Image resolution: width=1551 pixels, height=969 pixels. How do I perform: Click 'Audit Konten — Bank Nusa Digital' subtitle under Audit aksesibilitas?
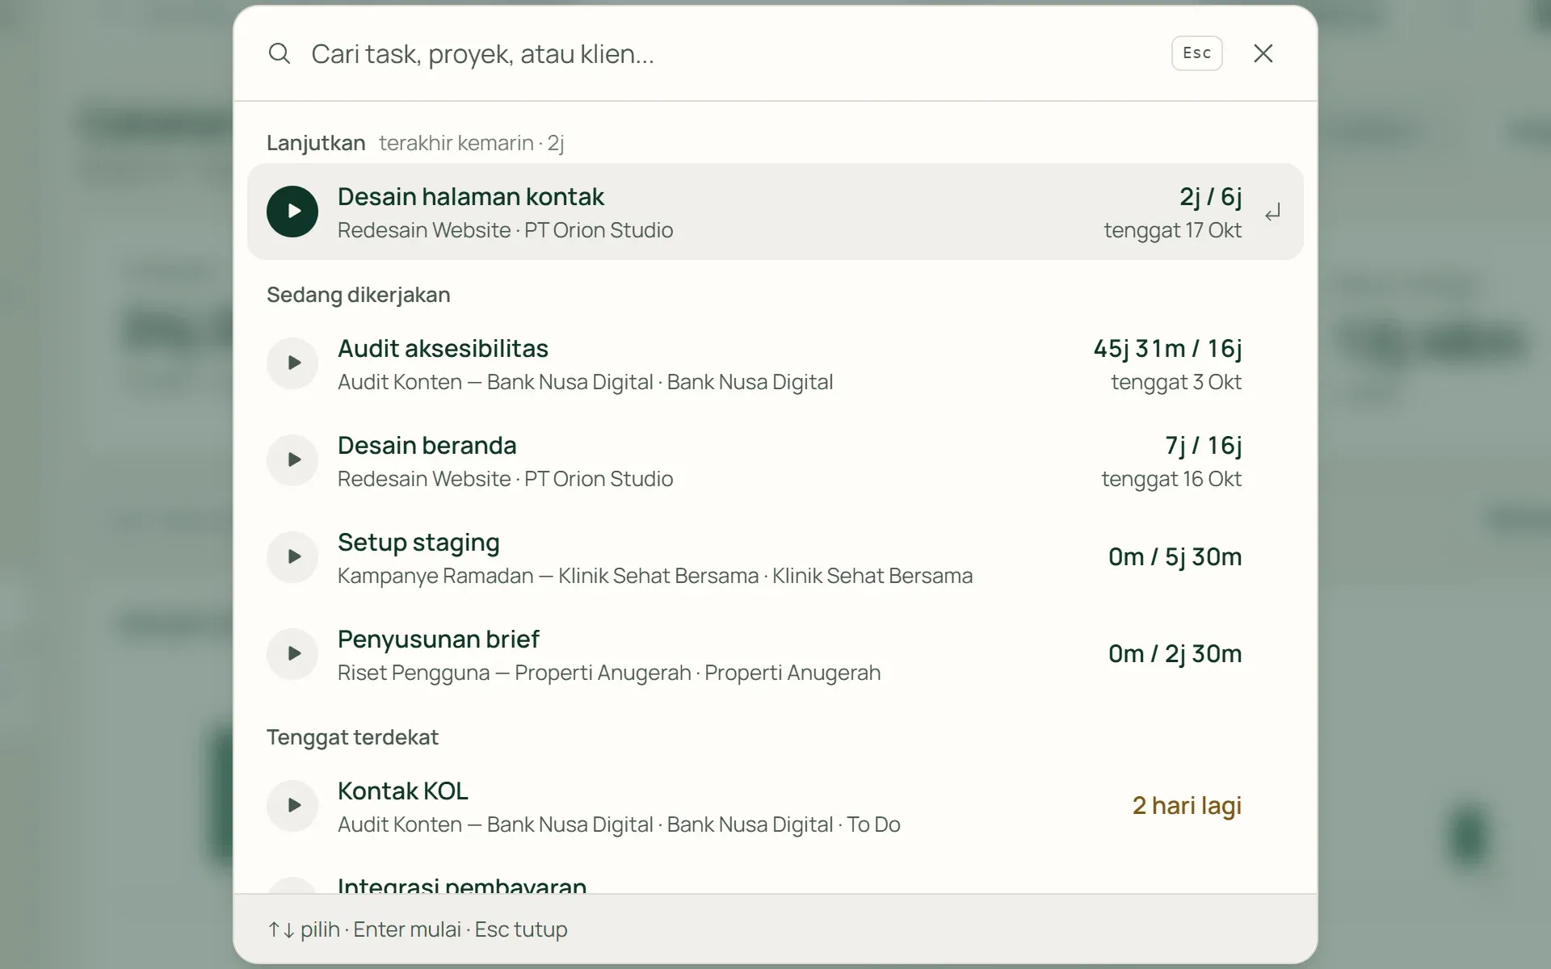pos(495,382)
